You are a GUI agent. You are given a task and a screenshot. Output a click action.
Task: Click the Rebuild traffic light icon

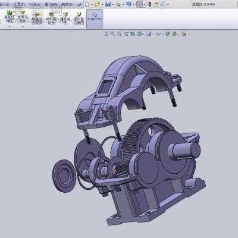150,4
